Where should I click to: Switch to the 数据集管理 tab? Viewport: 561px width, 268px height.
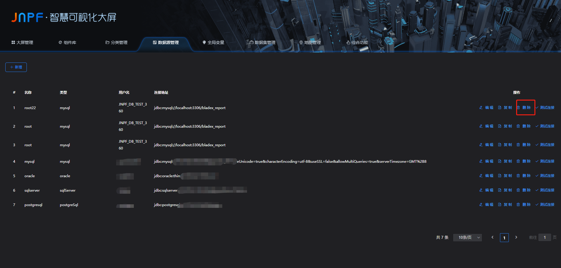pyautogui.click(x=263, y=42)
